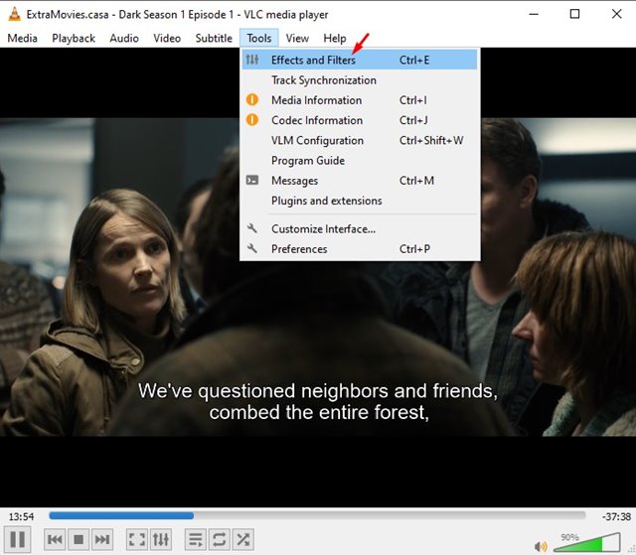Open Codec Information
636x555 pixels.
tap(360, 120)
